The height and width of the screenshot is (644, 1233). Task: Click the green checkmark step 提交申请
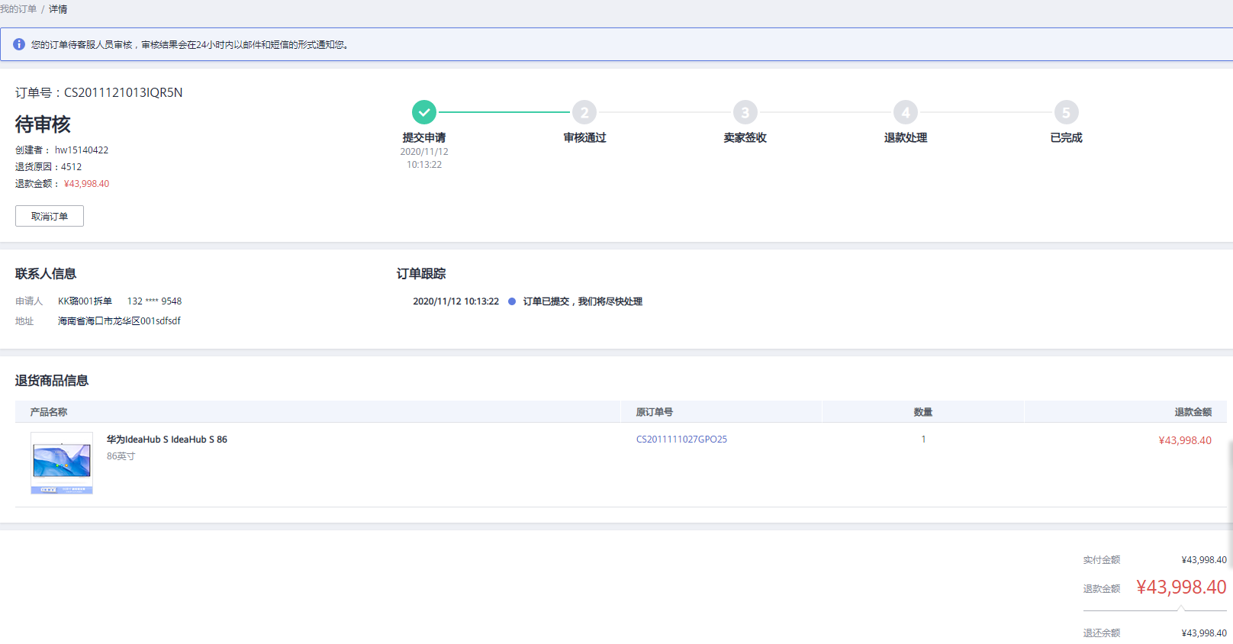click(424, 112)
